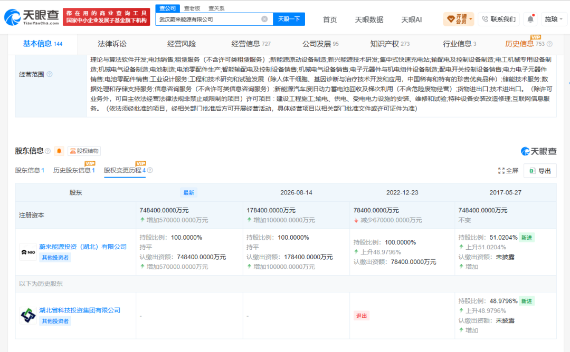Click the 注册资本 row label
570x352 pixels.
click(x=32, y=215)
